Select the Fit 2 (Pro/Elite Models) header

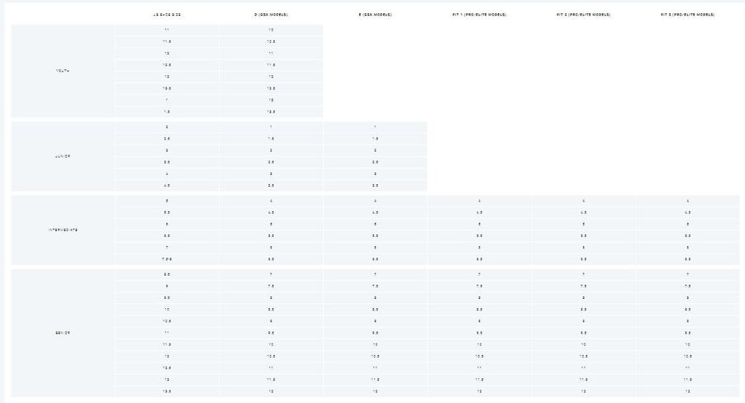tap(583, 15)
